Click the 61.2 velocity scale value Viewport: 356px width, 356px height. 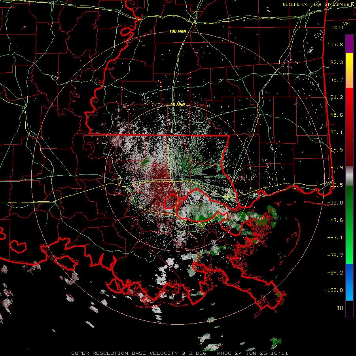[x=337, y=97]
